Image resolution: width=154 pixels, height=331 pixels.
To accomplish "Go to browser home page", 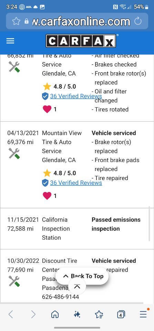I will coord(55,315).
